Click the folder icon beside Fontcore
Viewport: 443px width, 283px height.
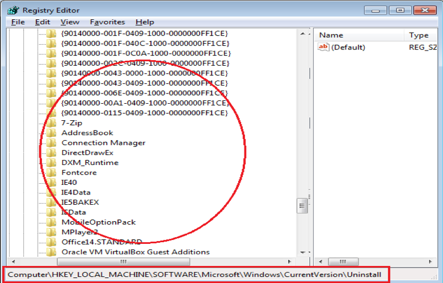pyautogui.click(x=52, y=172)
